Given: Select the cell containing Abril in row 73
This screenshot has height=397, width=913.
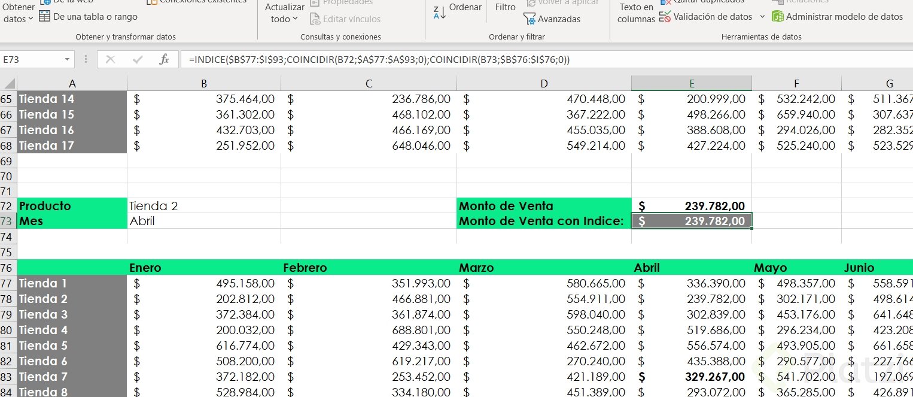Looking at the screenshot, I should coord(204,221).
